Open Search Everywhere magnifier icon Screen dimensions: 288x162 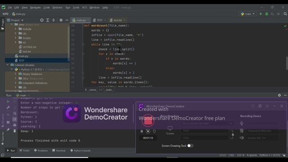pyautogui.click(x=285, y=14)
